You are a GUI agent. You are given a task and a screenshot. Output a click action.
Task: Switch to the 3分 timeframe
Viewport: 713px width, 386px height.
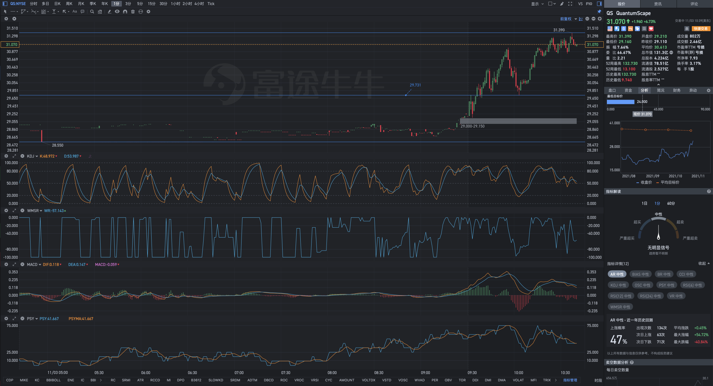pyautogui.click(x=128, y=4)
